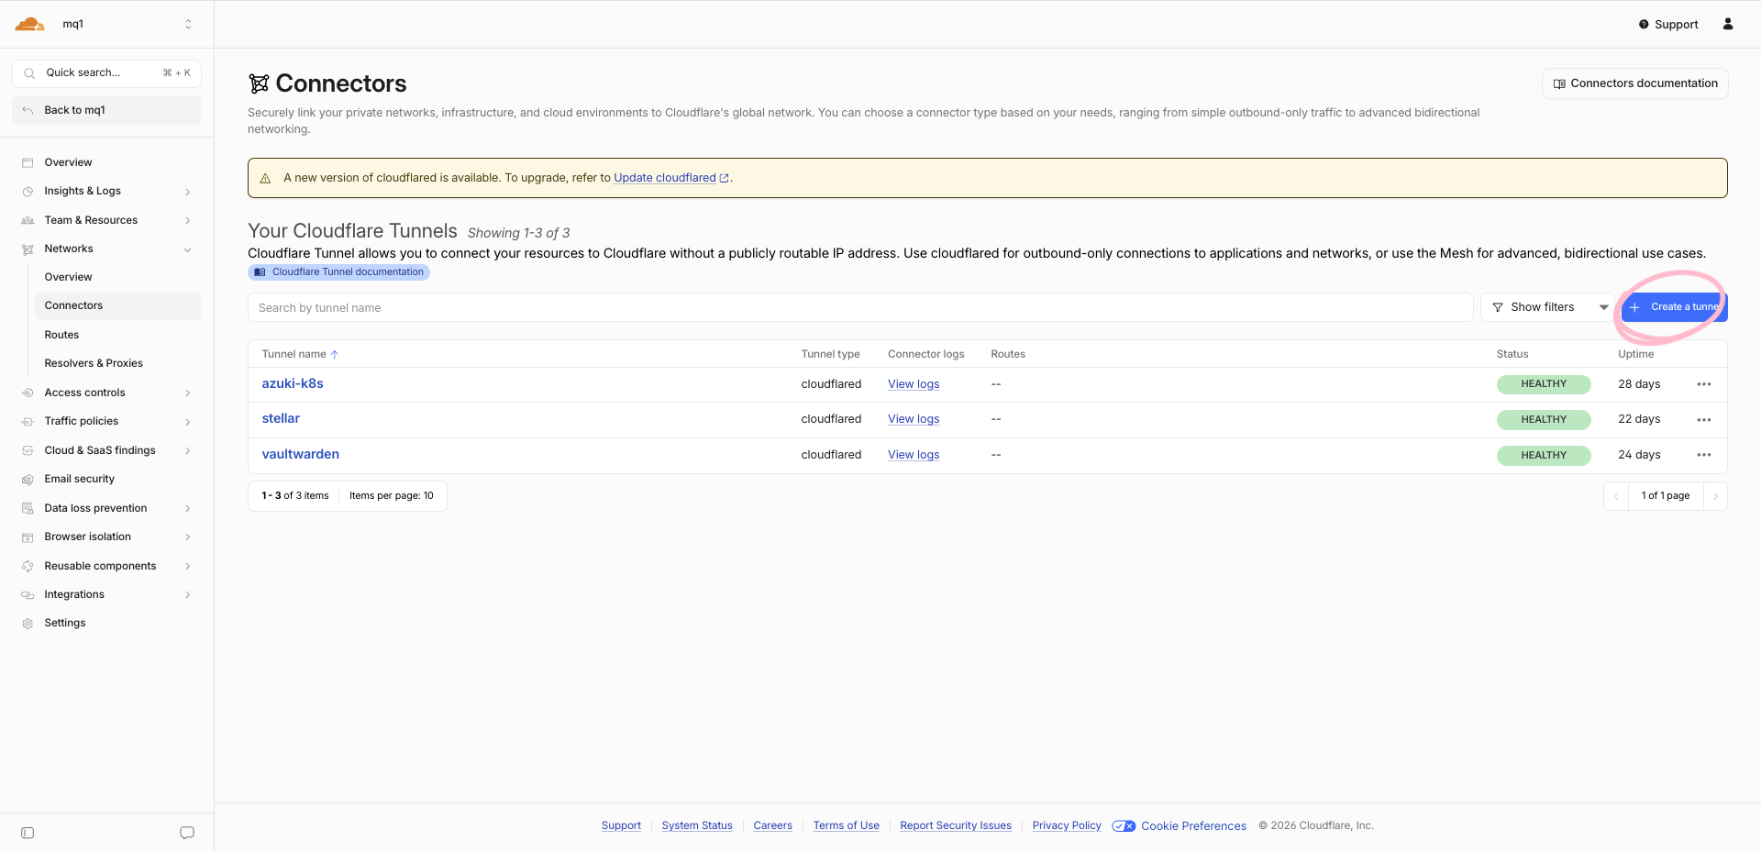Open three-dot menu for stellar tunnel

point(1704,420)
